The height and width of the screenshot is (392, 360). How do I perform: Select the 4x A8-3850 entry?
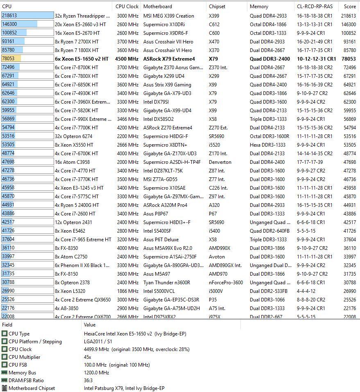[x=66, y=308]
